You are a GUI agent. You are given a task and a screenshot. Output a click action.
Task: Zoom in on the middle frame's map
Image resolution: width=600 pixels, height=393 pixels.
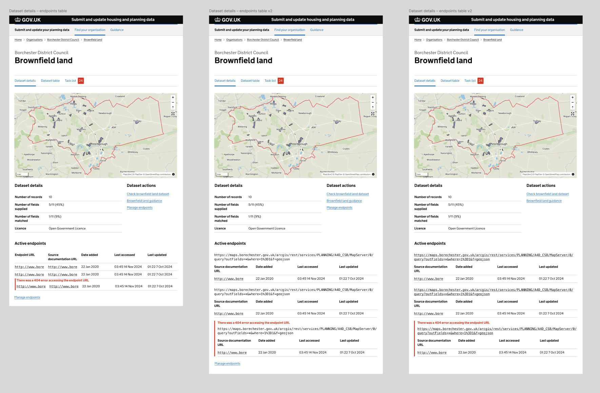(x=373, y=97)
